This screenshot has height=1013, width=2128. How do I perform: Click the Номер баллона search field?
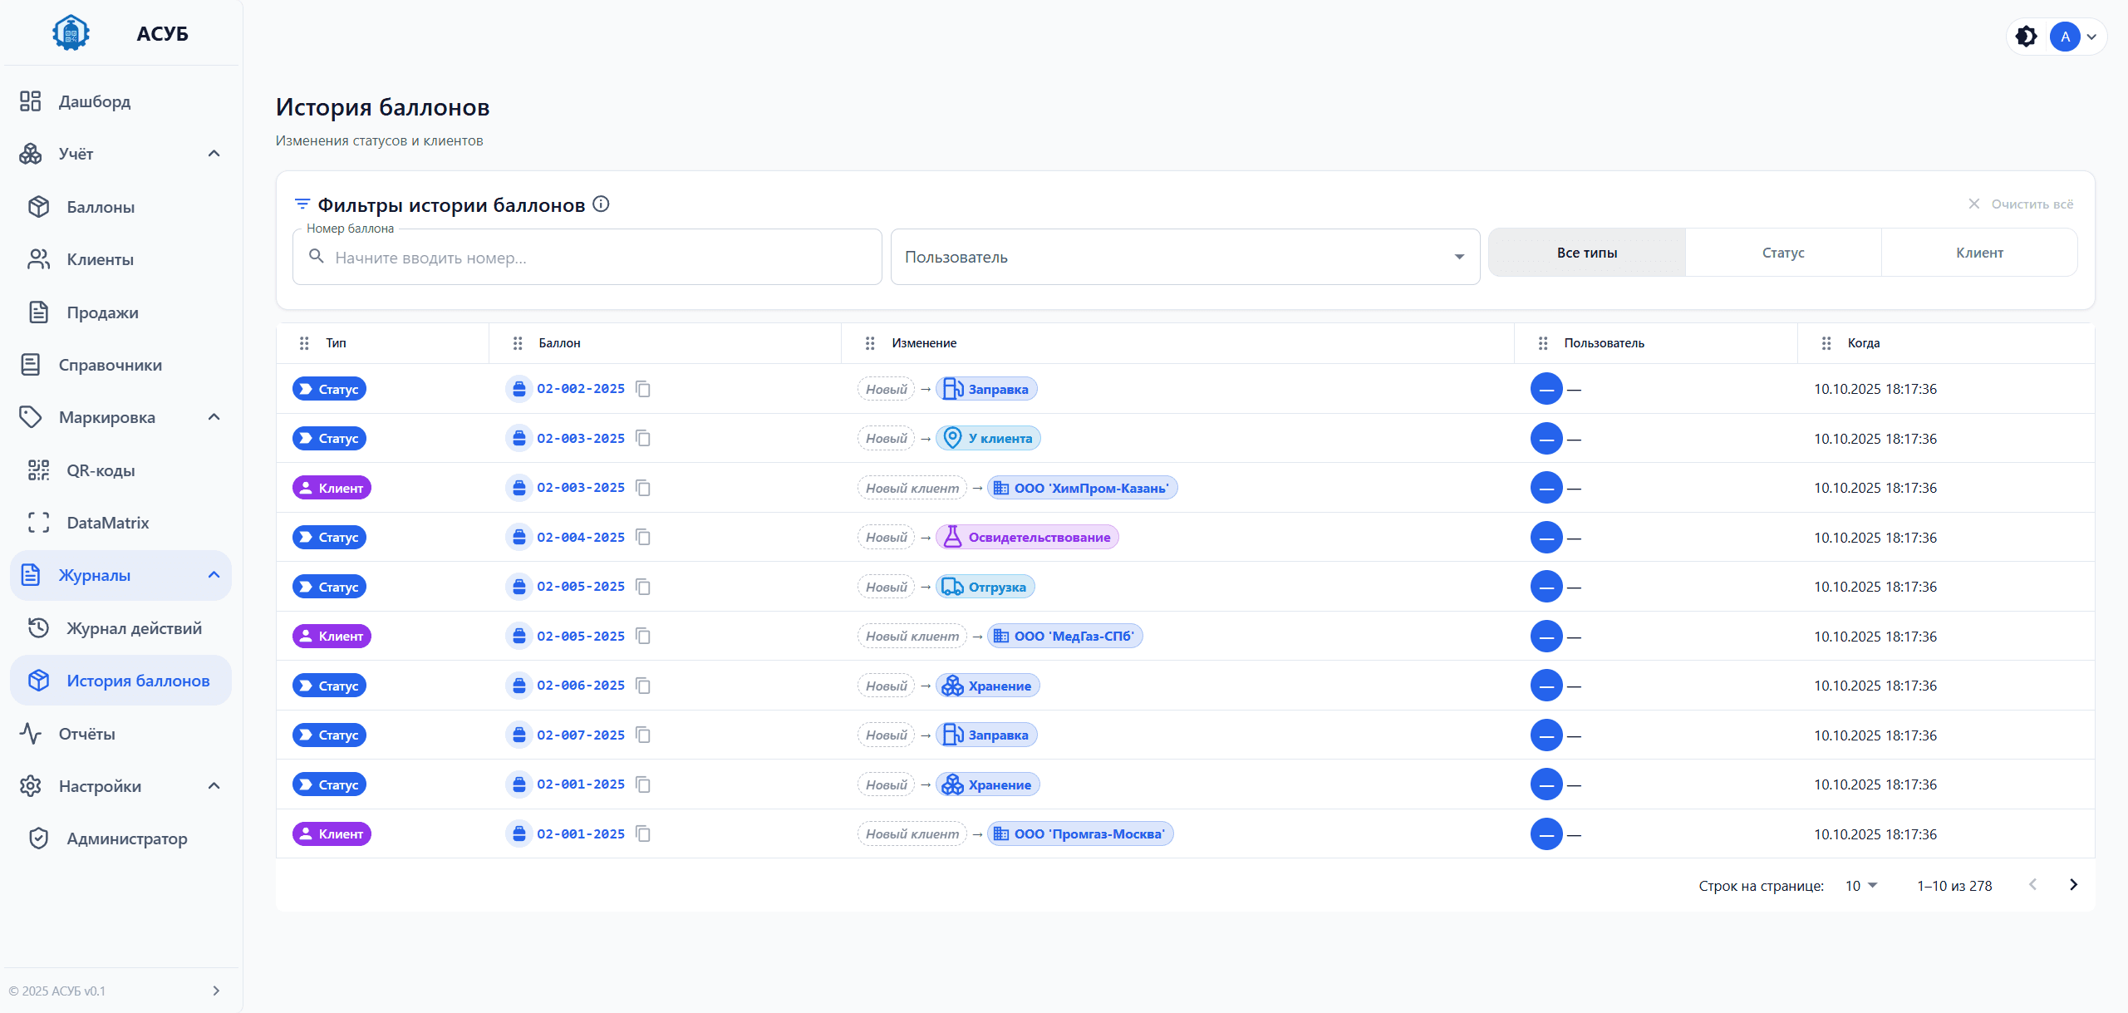[586, 258]
